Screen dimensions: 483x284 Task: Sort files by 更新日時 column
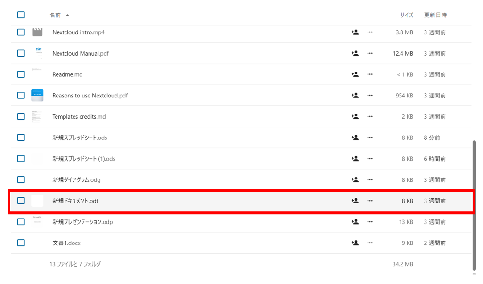[435, 15]
